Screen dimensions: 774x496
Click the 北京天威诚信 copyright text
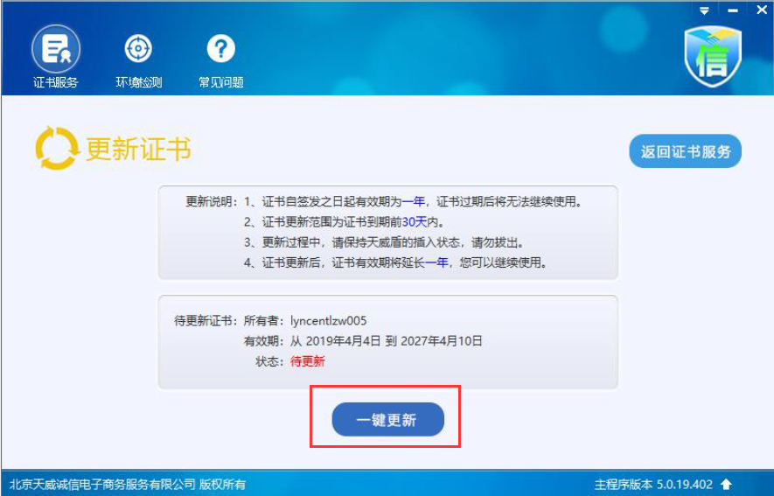pyautogui.click(x=128, y=485)
